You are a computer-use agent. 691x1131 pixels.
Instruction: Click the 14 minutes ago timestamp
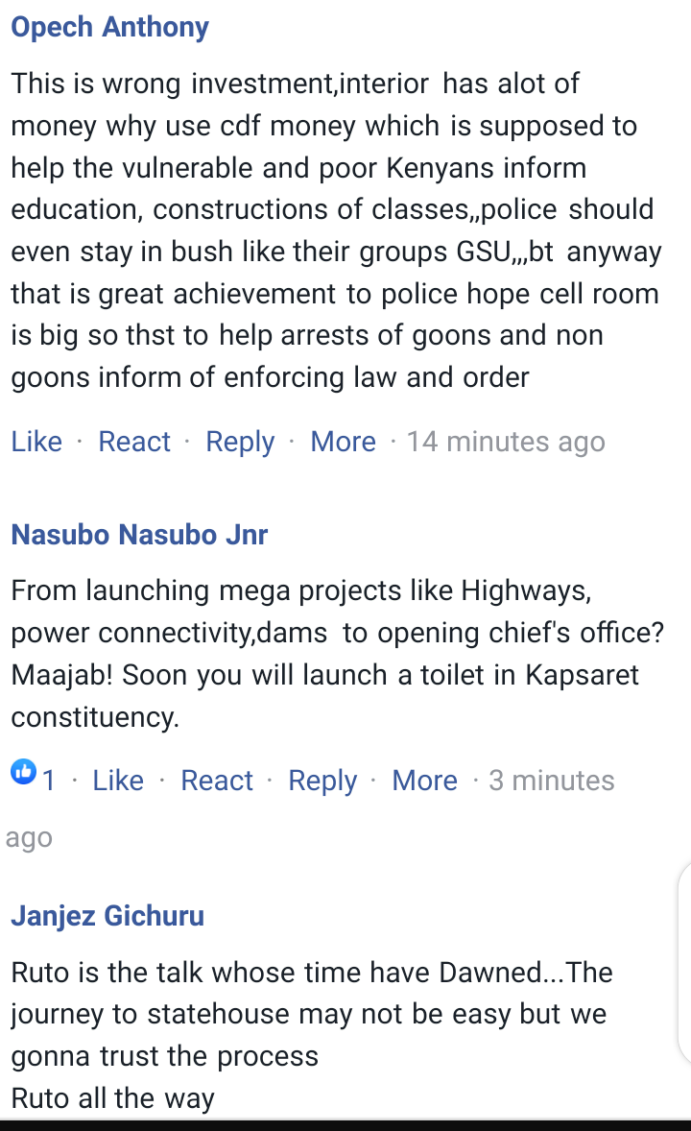506,443
